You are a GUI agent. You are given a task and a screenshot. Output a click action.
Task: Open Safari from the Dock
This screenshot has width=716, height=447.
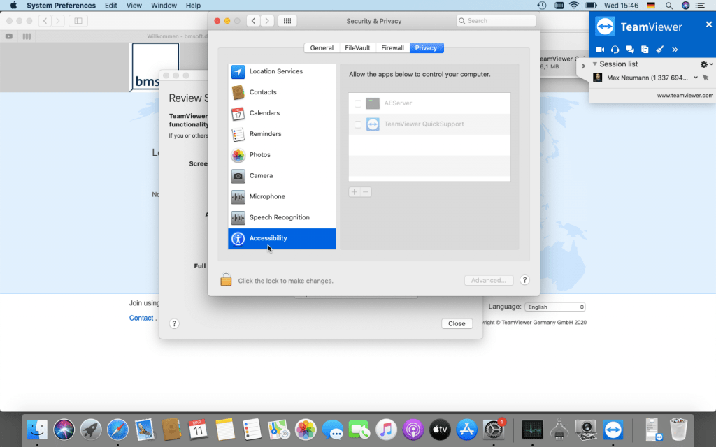tap(117, 430)
